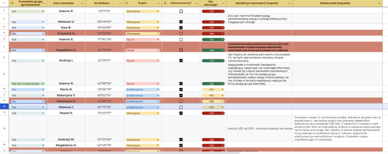The height and width of the screenshot is (154, 388).
Task: Click dropdown-type icon beside Prowadzisz grupę sprzedażową header
Action: click(x=12, y=3)
